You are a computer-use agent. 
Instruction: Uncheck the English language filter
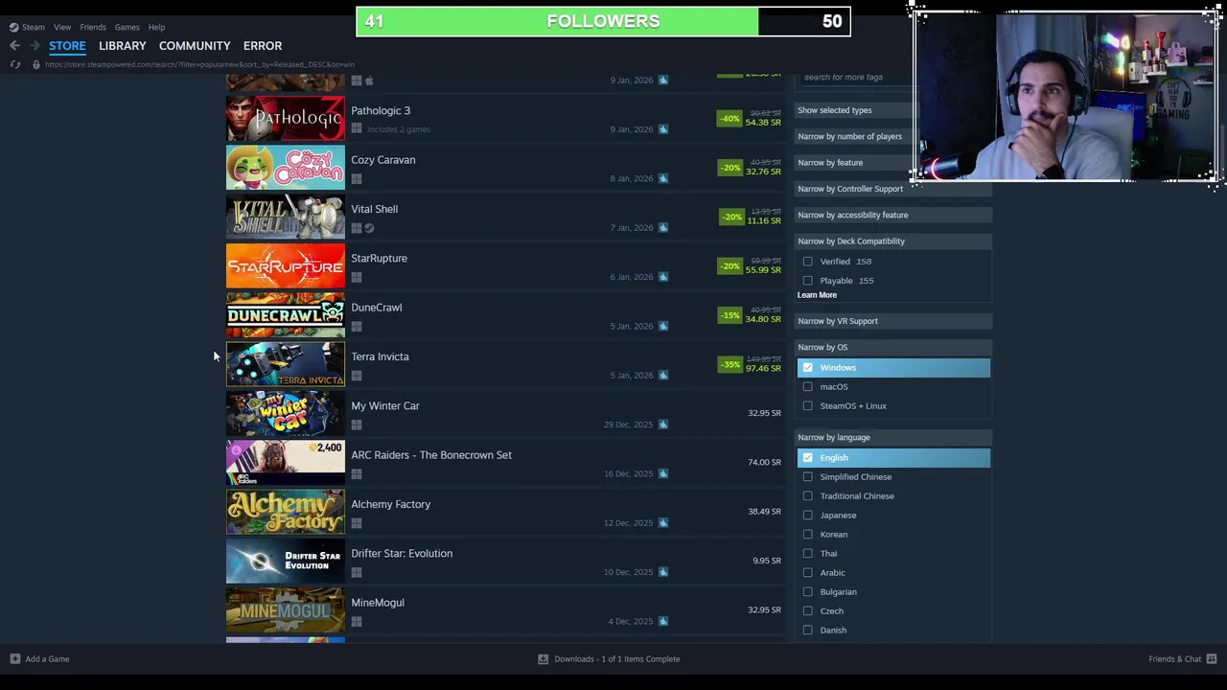point(807,458)
